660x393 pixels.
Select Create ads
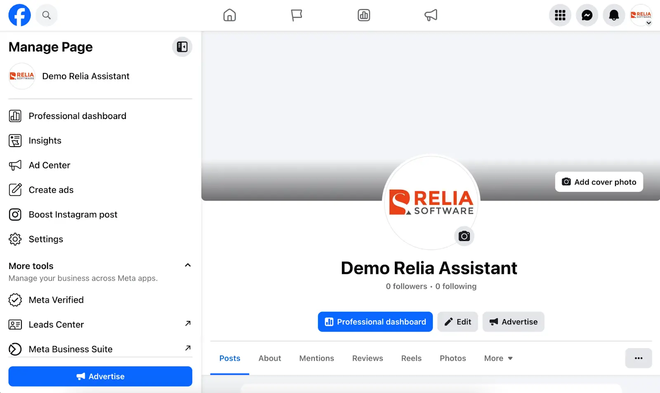[51, 190]
